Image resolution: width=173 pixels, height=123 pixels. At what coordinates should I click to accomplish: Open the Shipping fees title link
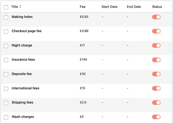[x=22, y=102]
